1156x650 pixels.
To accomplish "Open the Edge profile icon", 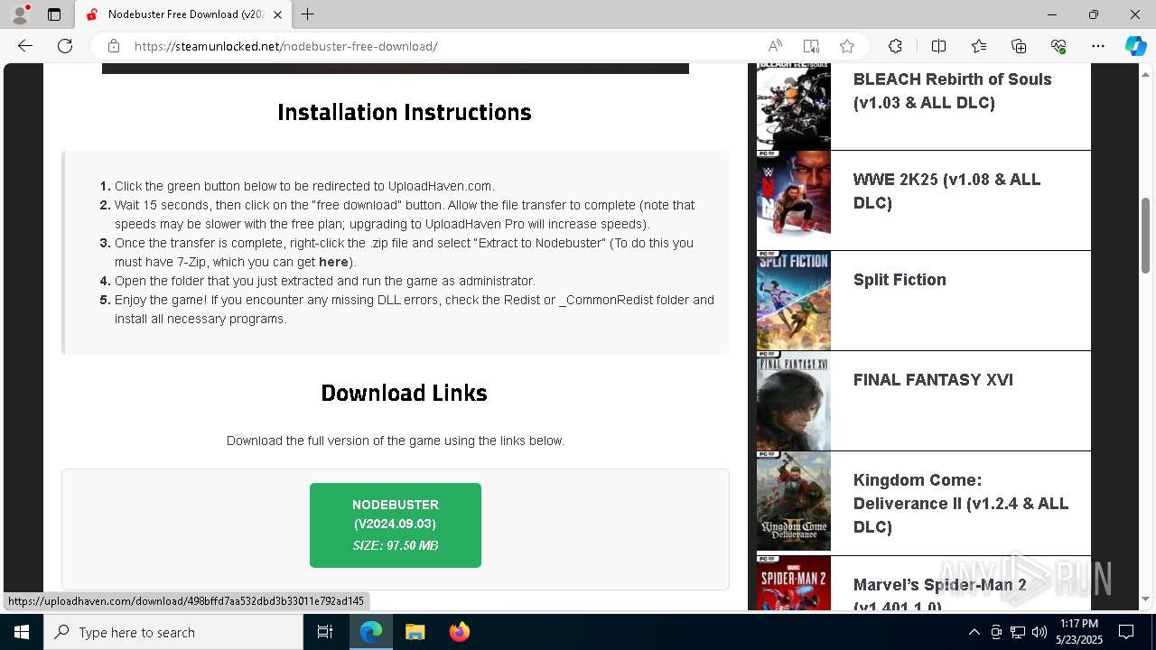I will [20, 14].
